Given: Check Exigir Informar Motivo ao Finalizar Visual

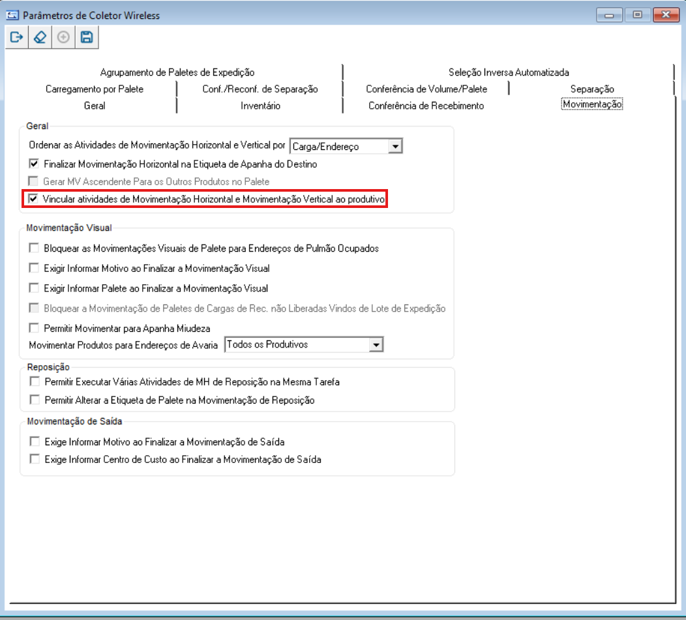Looking at the screenshot, I should pyautogui.click(x=34, y=267).
